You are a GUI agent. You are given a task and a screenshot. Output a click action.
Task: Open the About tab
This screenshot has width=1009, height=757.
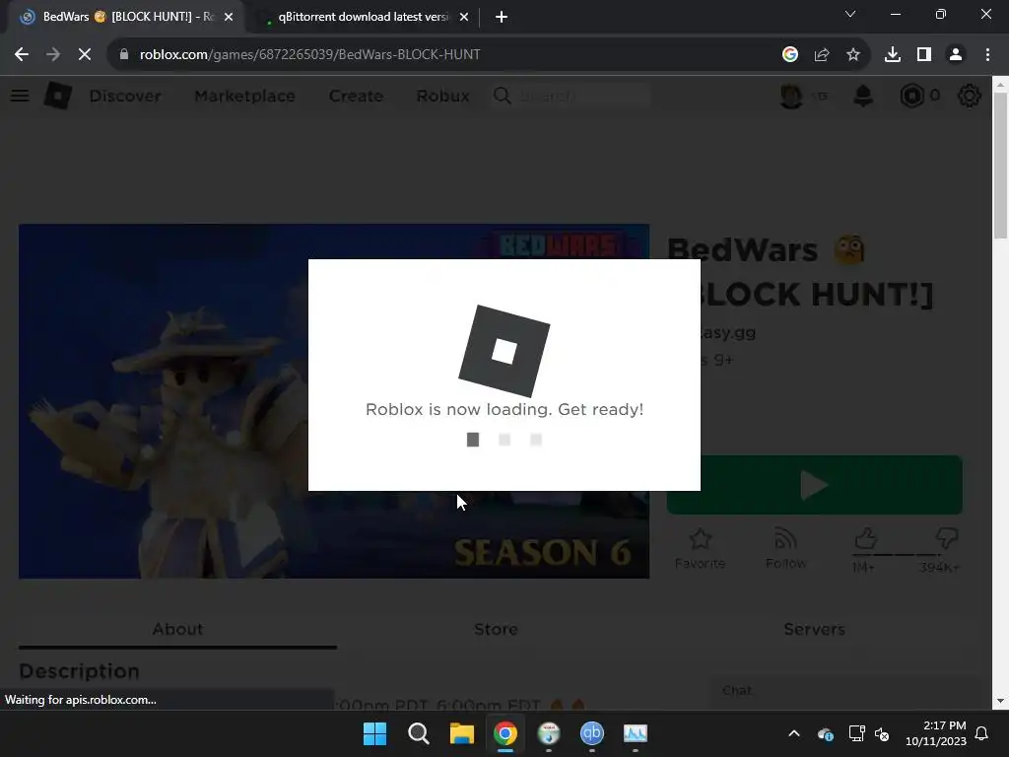[177, 629]
